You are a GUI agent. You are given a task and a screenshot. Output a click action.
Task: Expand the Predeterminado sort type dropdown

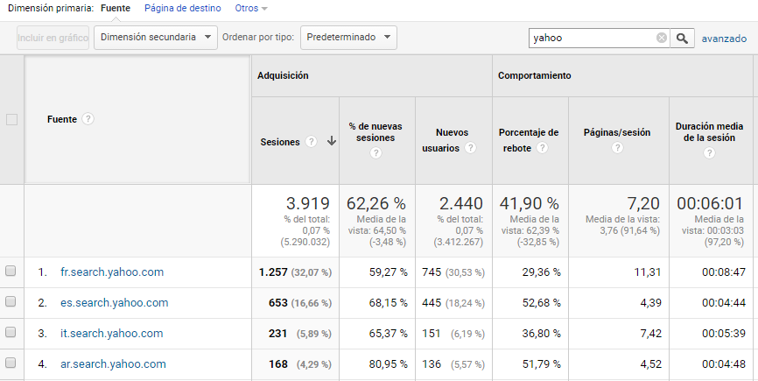tap(347, 38)
